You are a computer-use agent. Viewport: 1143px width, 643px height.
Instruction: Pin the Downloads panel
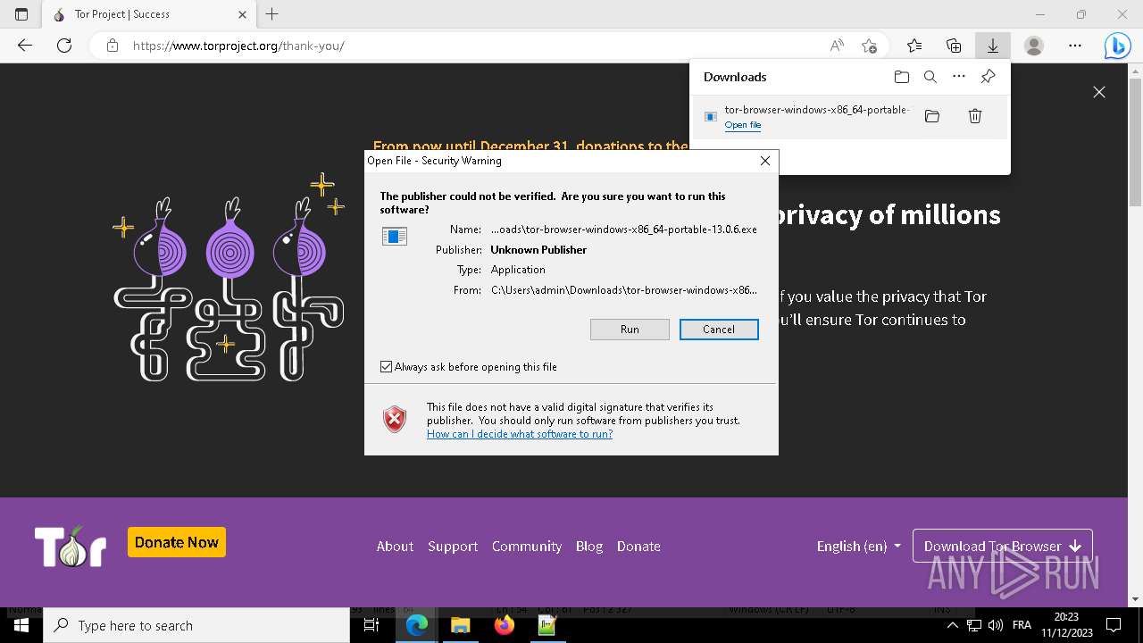point(988,77)
